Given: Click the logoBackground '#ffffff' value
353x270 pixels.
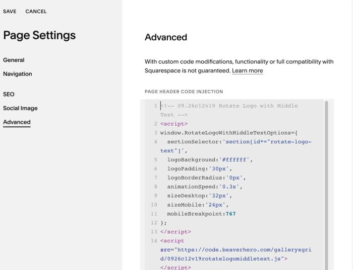Looking at the screenshot, I should click(x=234, y=160).
